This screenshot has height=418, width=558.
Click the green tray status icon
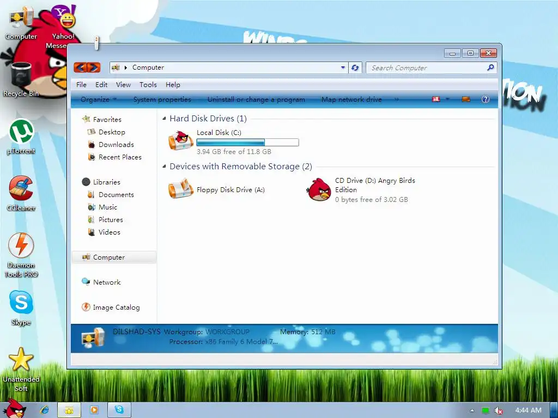click(x=485, y=410)
